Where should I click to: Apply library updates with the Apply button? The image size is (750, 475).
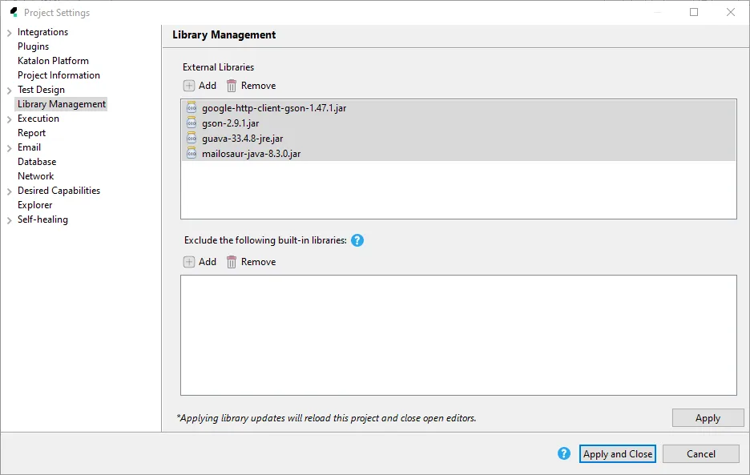pyautogui.click(x=708, y=417)
